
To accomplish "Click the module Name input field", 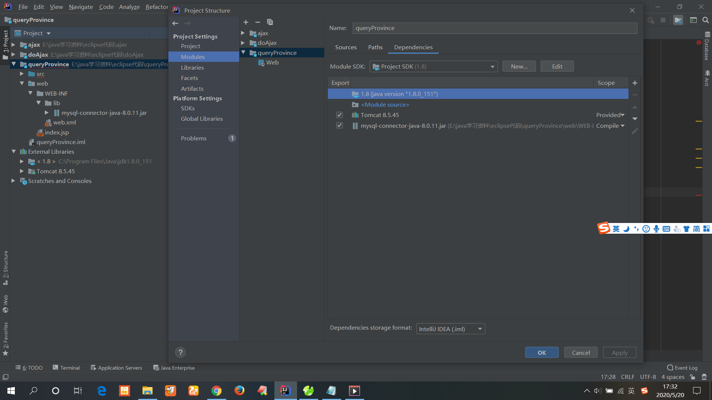I will coord(494,28).
